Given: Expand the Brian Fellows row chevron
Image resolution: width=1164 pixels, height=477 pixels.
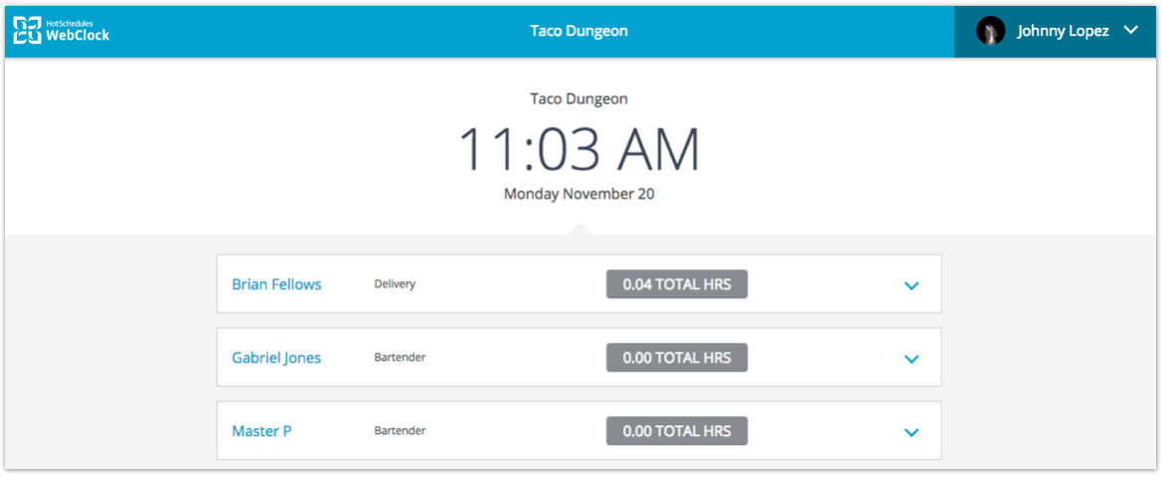Looking at the screenshot, I should (912, 285).
